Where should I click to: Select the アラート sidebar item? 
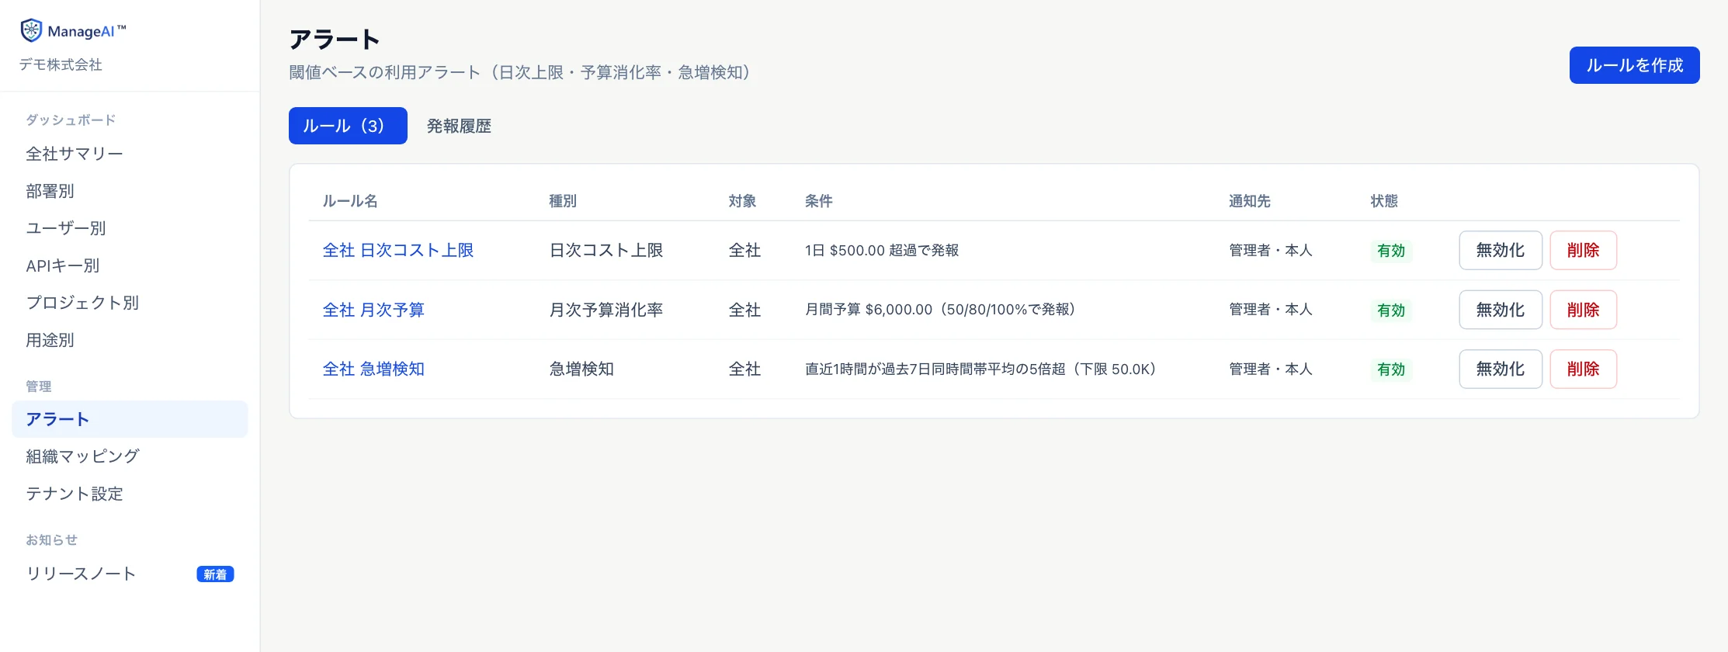(130, 419)
